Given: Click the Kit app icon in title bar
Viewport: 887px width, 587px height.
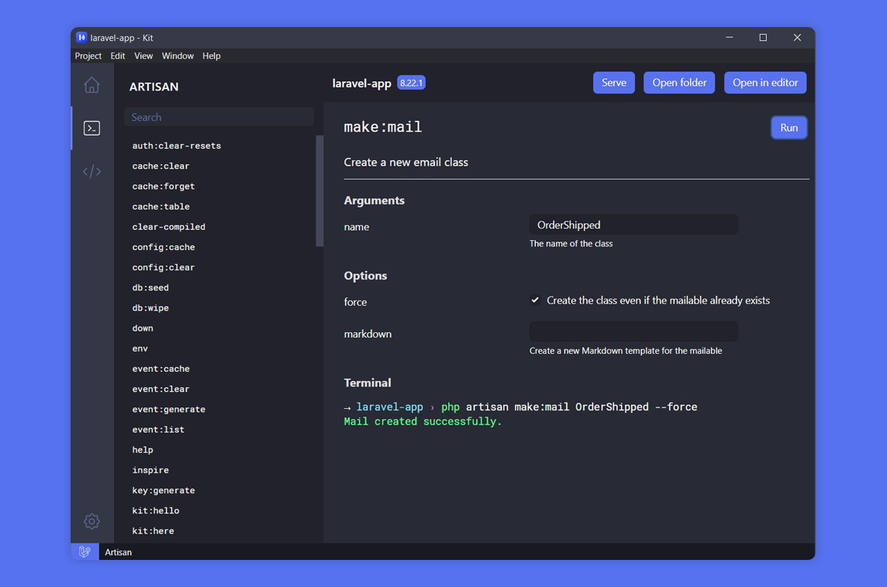Looking at the screenshot, I should (81, 38).
